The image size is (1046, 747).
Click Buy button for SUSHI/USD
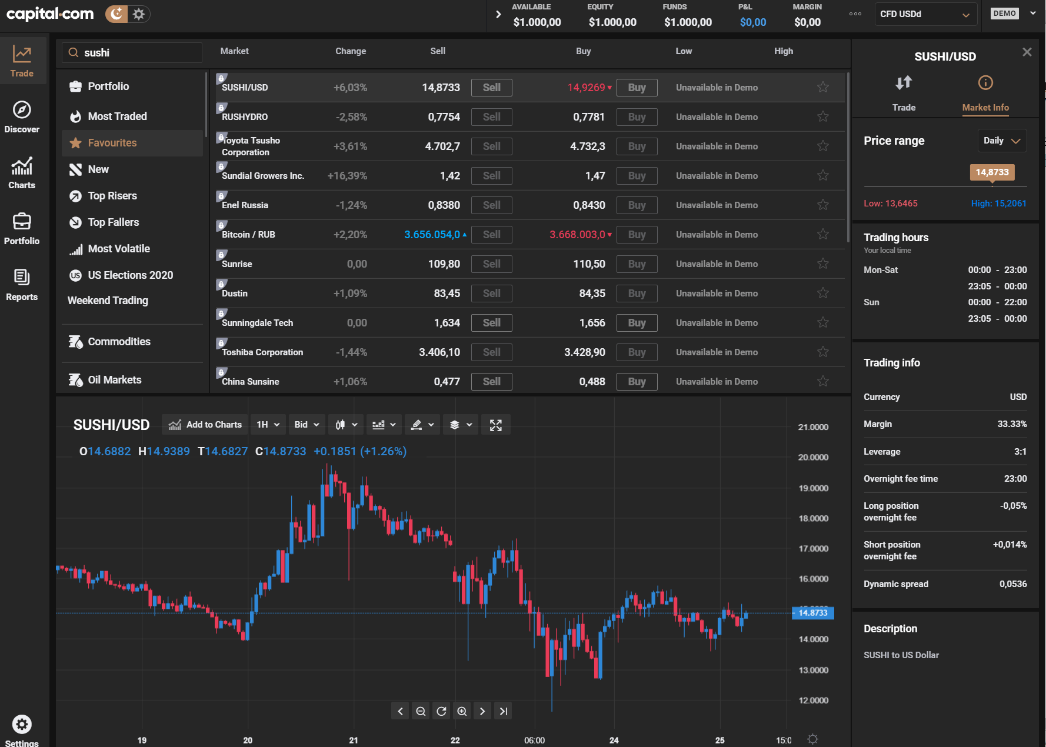click(x=637, y=88)
